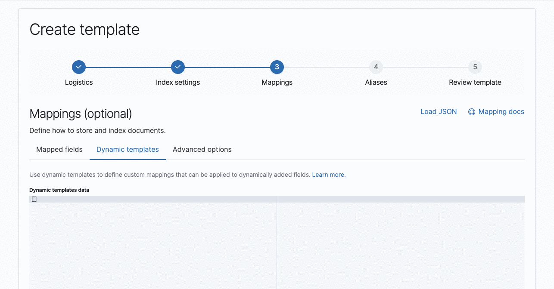Select the Logistics step label
The image size is (554, 289).
pos(79,82)
